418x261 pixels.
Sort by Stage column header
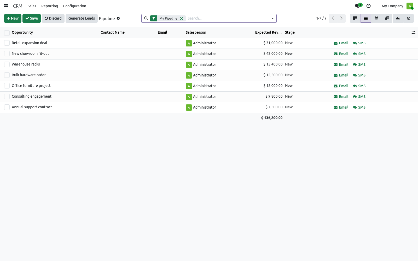click(x=290, y=32)
